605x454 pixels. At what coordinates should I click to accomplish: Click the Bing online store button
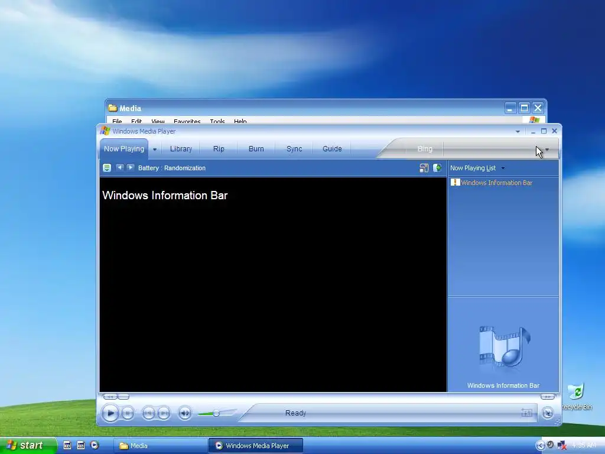coord(425,148)
